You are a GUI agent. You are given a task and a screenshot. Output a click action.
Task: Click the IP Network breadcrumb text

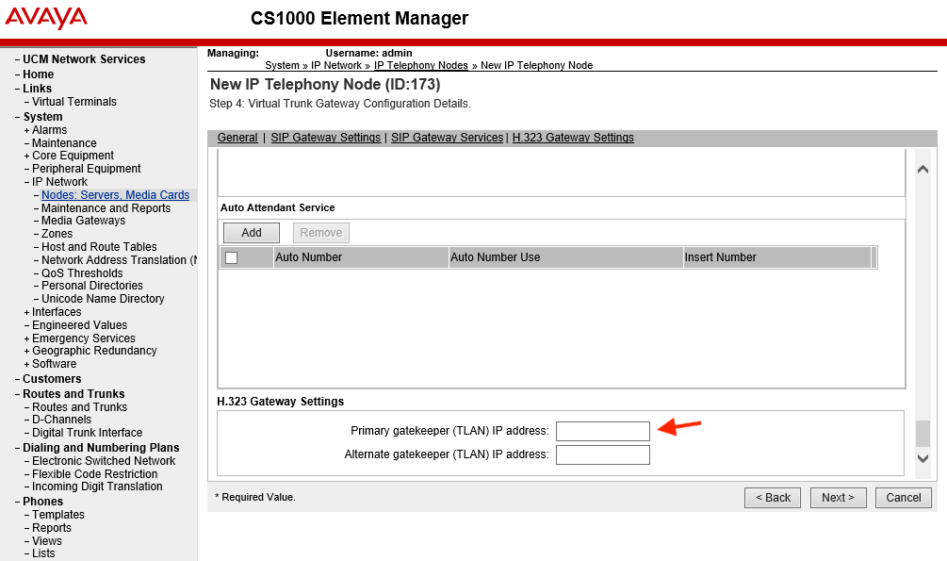click(x=336, y=65)
